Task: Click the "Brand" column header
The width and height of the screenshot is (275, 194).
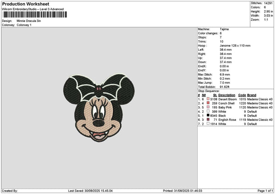Action: pos(252,95)
